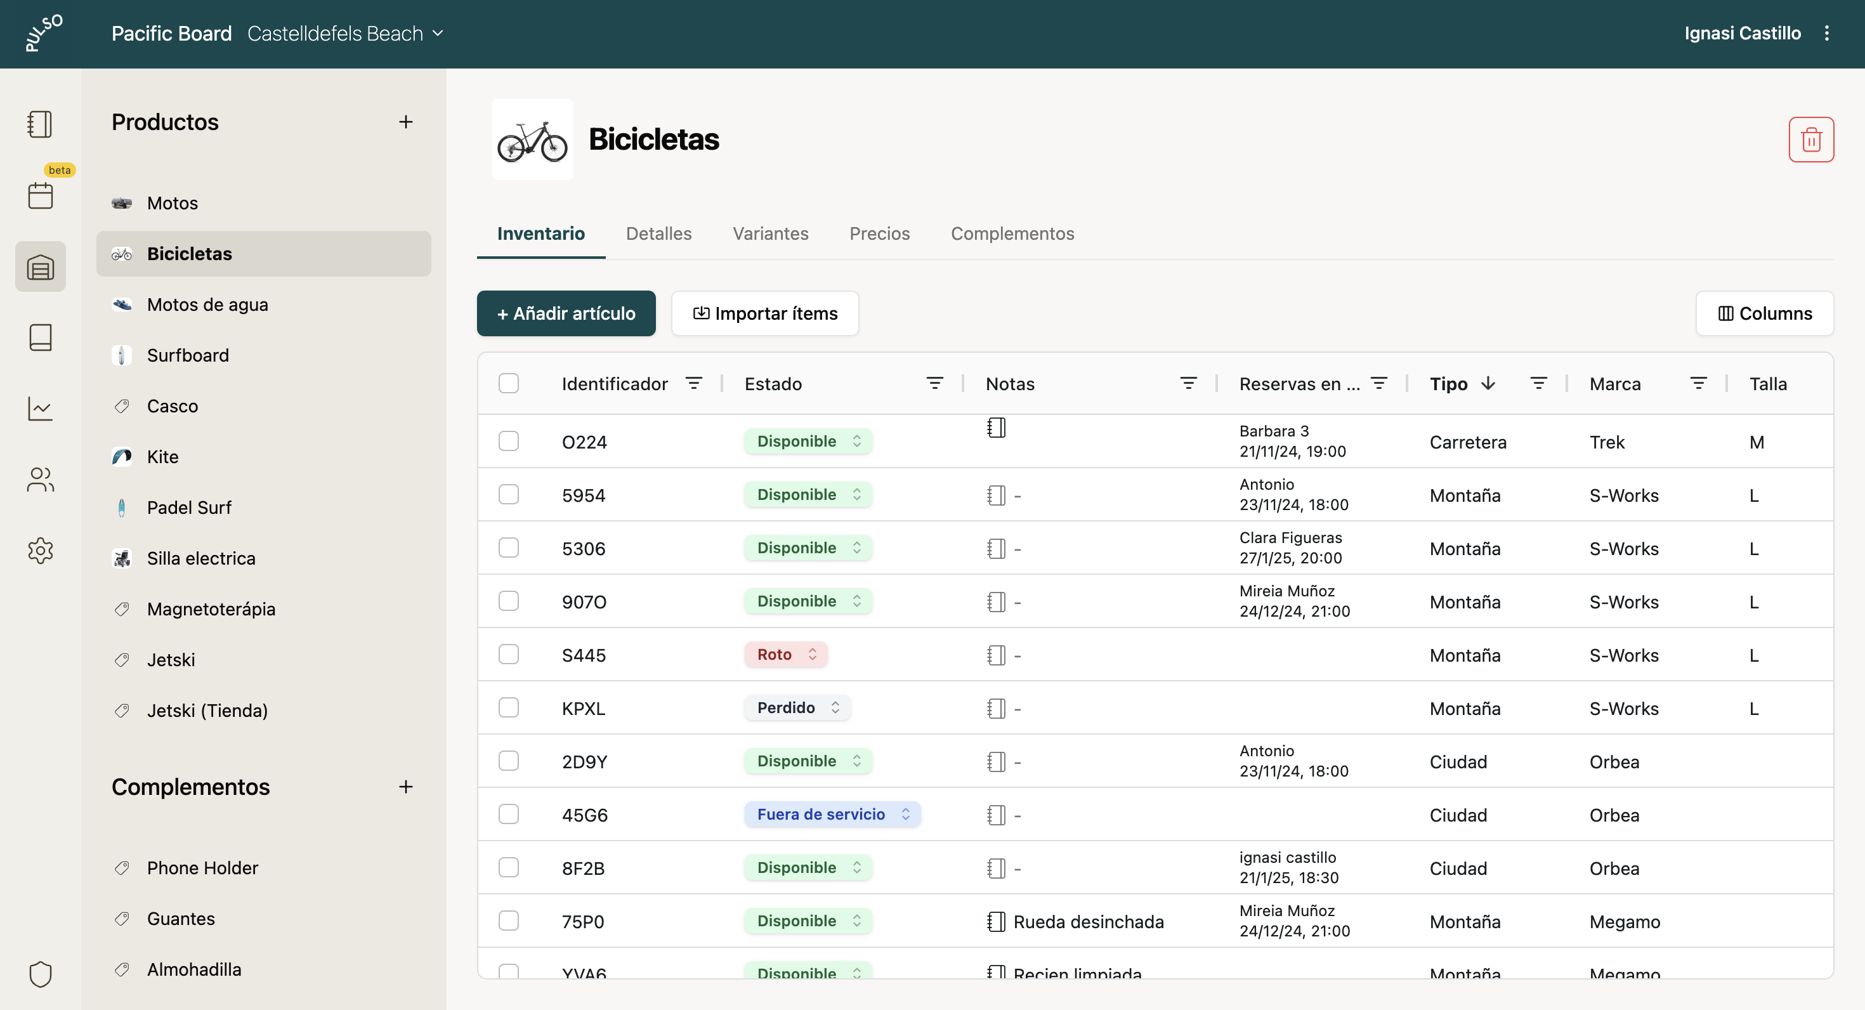Open the Roto status dropdown for S445
The height and width of the screenshot is (1010, 1865).
click(x=785, y=654)
